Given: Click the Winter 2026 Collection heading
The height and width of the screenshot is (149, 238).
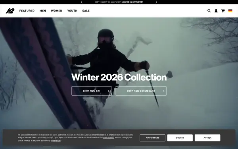Looking at the screenshot, I should pyautogui.click(x=119, y=77).
